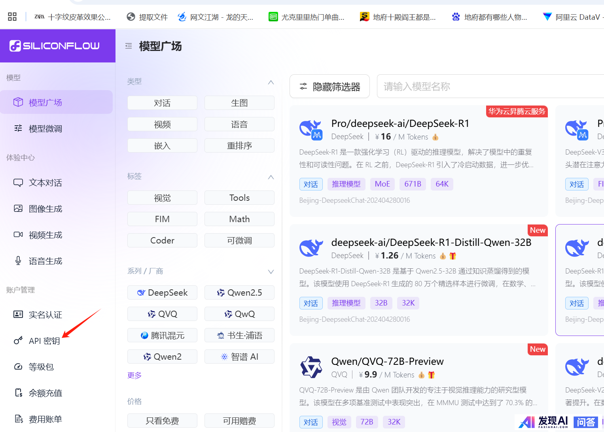This screenshot has height=432, width=604.
Task: Click the model name search field
Action: point(490,86)
